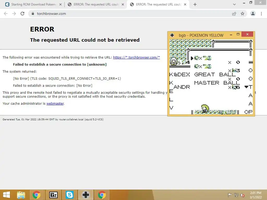Screen dimensions: 267x200
Task: Click the ERROR heading text
Action: (x=42, y=29)
